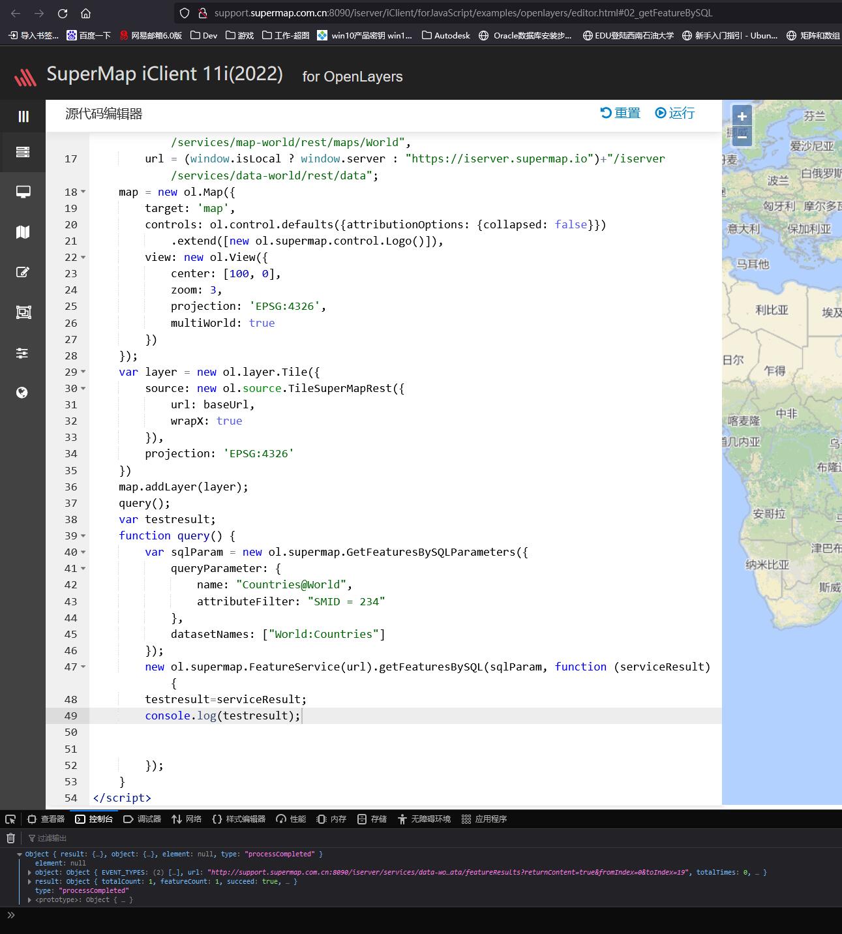Click the console prompt chevrons
This screenshot has height=934, width=842.
tap(10, 915)
